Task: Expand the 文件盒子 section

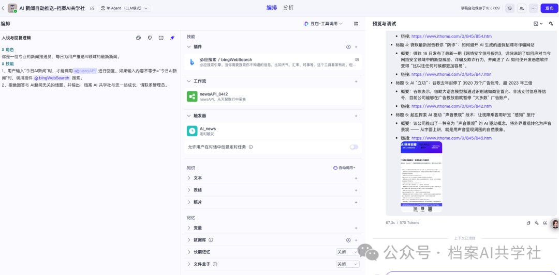Action: coord(189,264)
